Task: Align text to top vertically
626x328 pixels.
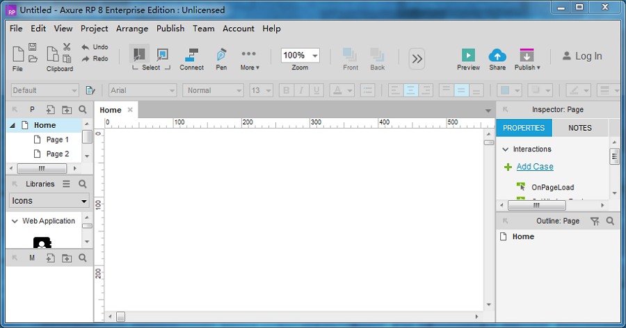Action: click(446, 90)
